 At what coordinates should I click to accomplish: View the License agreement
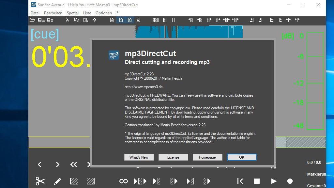(x=173, y=157)
